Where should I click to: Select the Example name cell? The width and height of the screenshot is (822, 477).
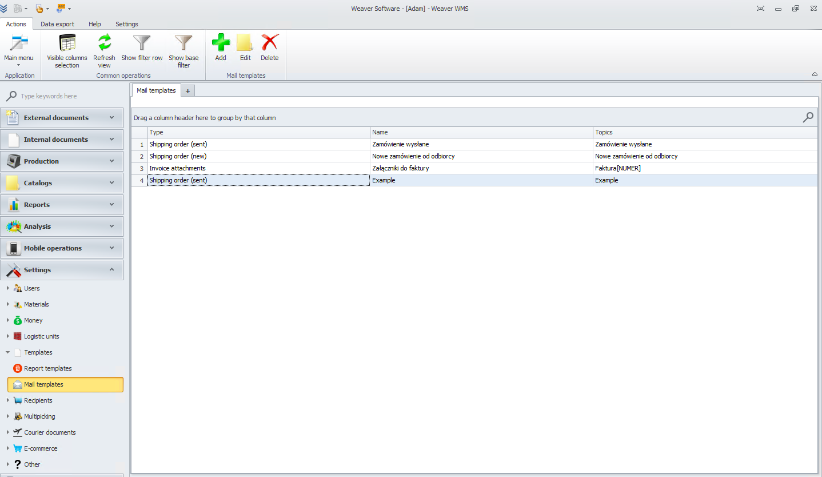tap(481, 180)
